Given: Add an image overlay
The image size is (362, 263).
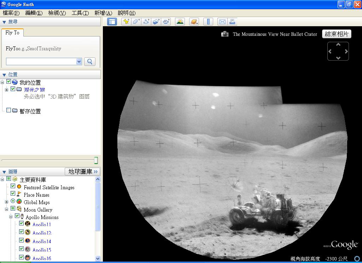Looking at the screenshot, I should click(x=156, y=22).
